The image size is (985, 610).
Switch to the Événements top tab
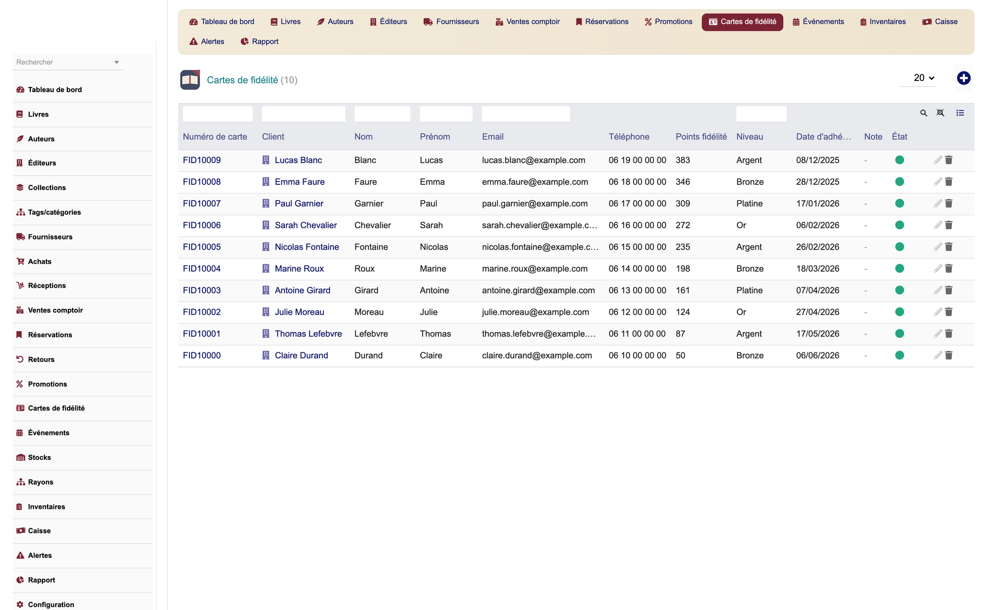pos(818,22)
